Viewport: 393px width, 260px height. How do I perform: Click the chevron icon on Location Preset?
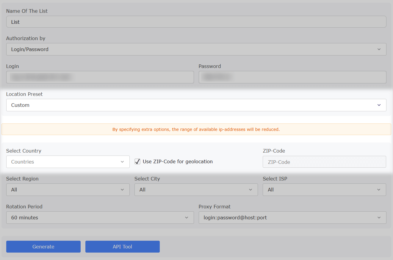click(x=379, y=105)
